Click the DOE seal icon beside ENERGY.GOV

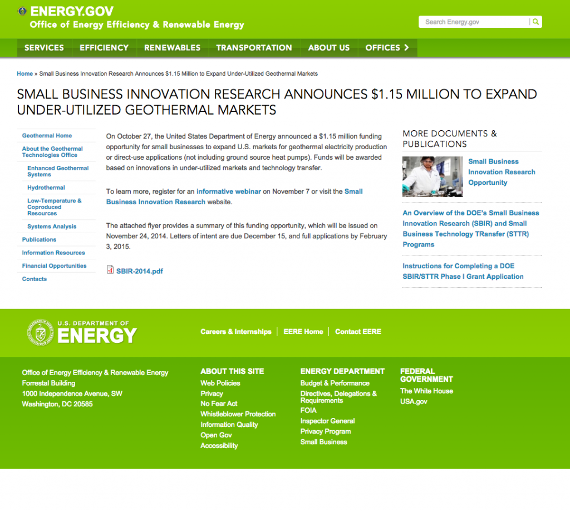[x=22, y=11]
